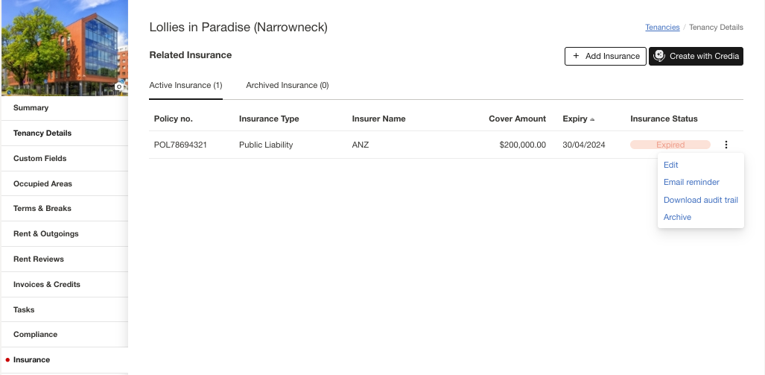Click the Credia logo icon

[x=659, y=56]
